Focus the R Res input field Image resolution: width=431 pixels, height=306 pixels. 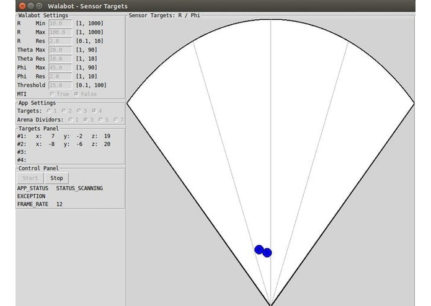[x=61, y=41]
